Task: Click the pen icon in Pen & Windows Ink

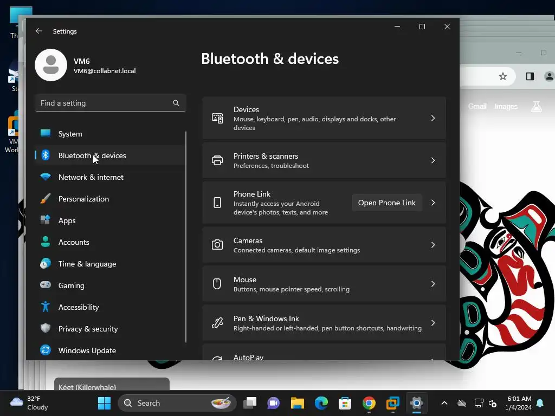Action: pos(217,323)
